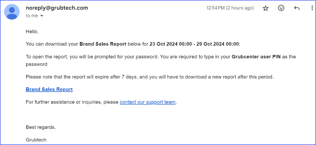
Task: Click the wrapped word "password" on its own line
Action: 37,64
